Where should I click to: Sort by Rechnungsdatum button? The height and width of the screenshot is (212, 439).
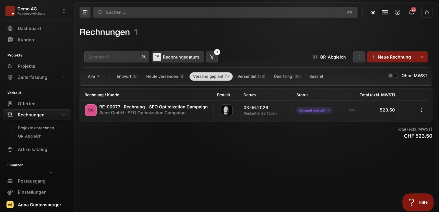pyautogui.click(x=178, y=57)
